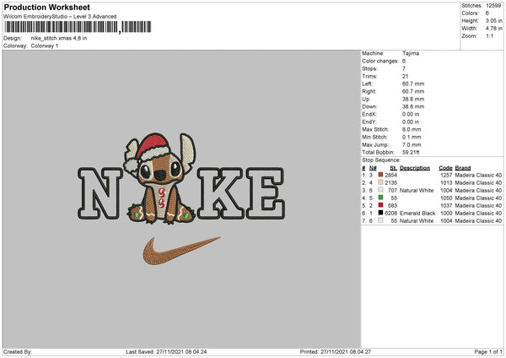This screenshot has width=506, height=358.
Task: Click the letter E in the design
Action: pyautogui.click(x=266, y=194)
